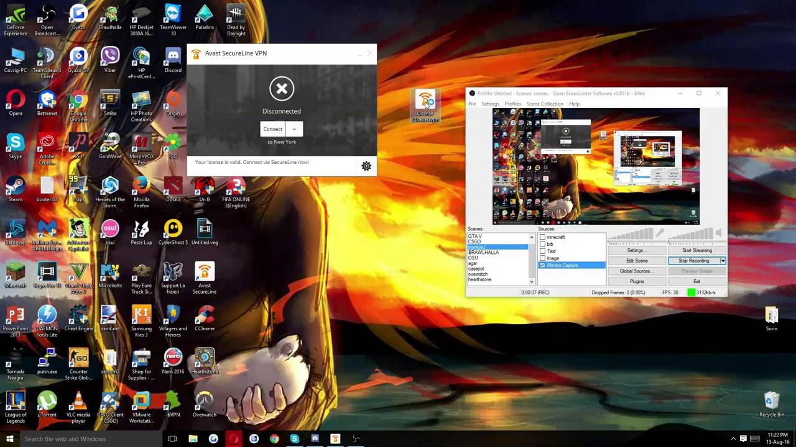The width and height of the screenshot is (796, 447).
Task: Select the CyberGhost 5 desktop icon
Action: 173,232
